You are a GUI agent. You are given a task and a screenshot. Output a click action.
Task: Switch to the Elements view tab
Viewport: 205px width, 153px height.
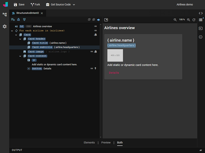point(89,143)
